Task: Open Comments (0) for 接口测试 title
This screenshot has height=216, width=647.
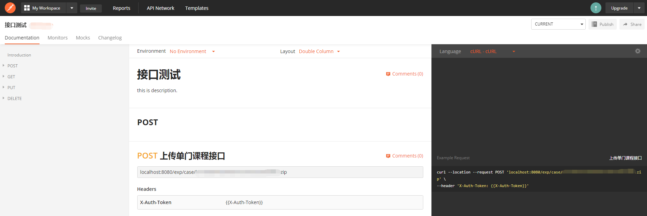Action: [x=408, y=74]
